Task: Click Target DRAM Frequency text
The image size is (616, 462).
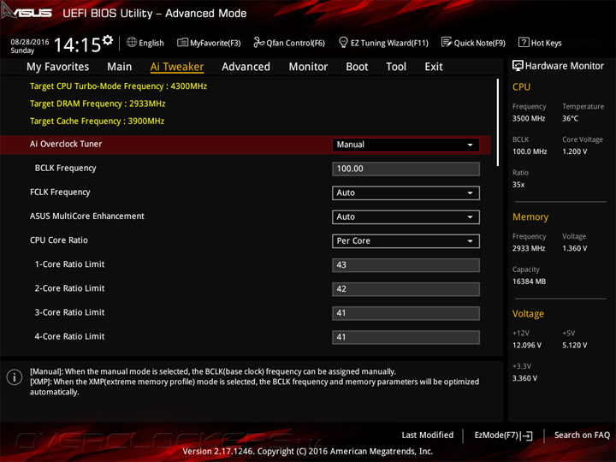Action: click(98, 104)
